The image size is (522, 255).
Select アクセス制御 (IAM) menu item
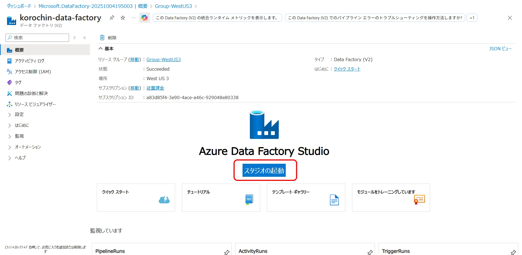(33, 72)
